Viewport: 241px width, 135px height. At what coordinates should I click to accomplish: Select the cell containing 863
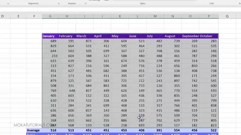point(102,85)
